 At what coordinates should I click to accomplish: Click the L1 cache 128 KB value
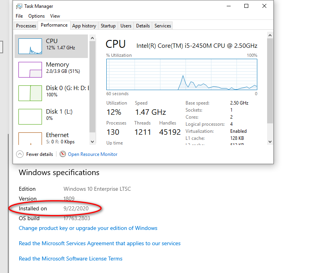click(x=237, y=138)
